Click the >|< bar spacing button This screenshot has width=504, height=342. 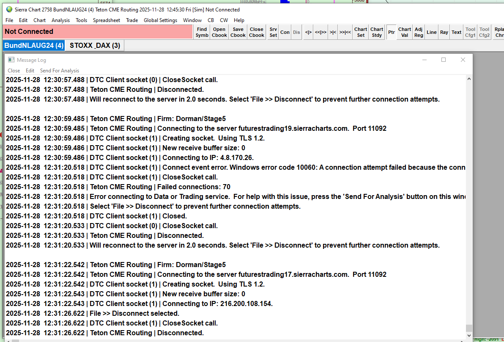pos(333,32)
